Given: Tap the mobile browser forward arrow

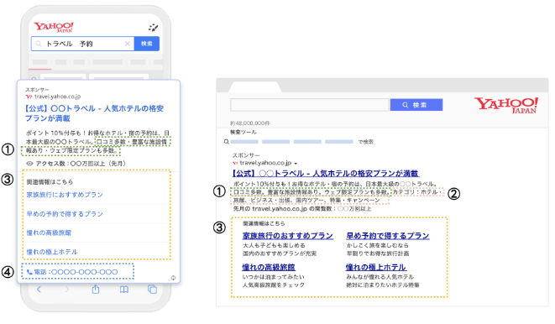Looking at the screenshot, I should click(x=67, y=290).
